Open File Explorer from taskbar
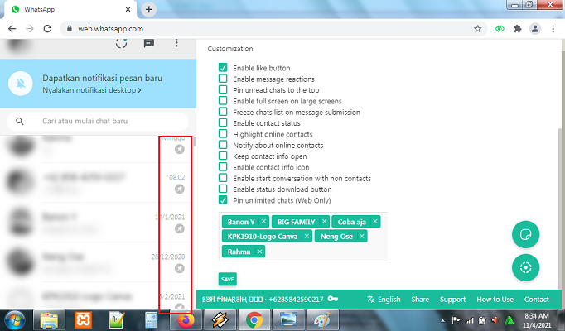The image size is (565, 331). click(x=49, y=320)
